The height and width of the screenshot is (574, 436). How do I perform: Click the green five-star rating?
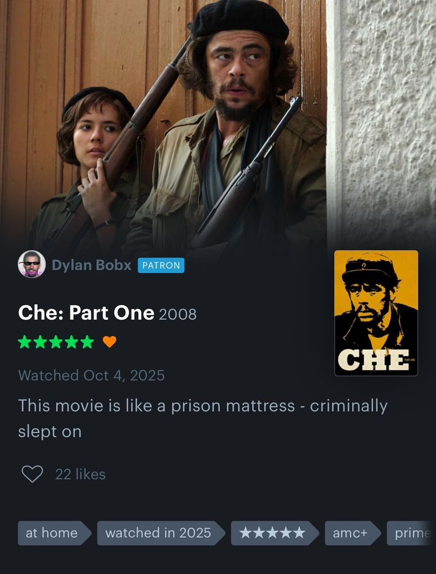56,342
